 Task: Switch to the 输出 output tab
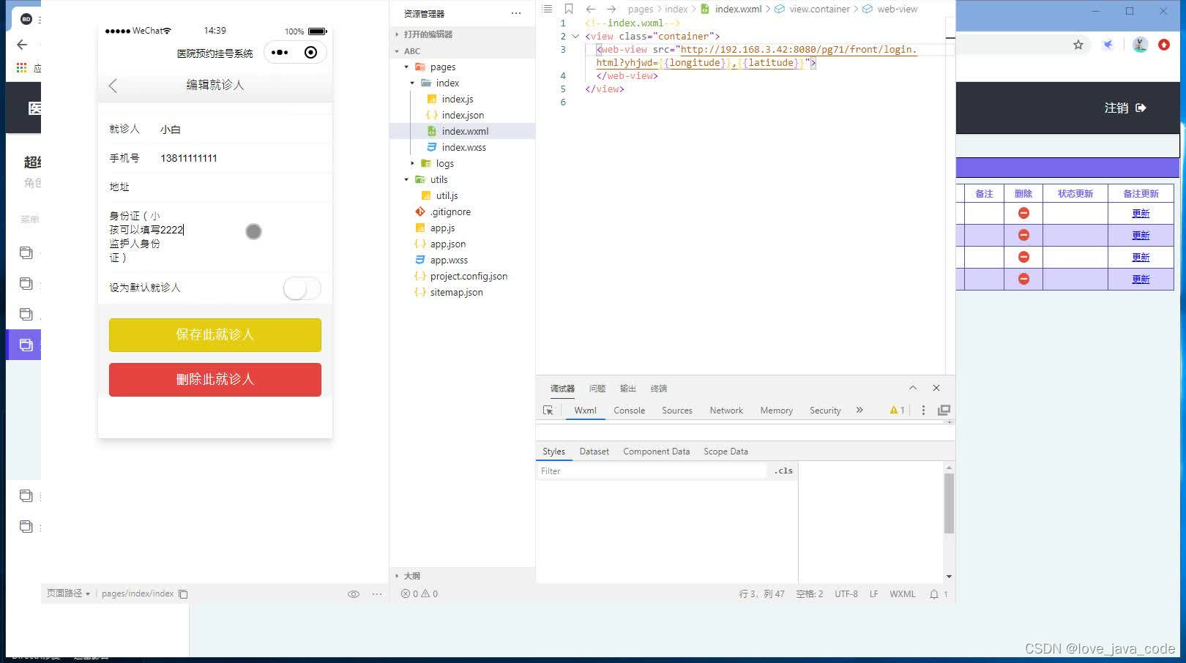click(628, 389)
